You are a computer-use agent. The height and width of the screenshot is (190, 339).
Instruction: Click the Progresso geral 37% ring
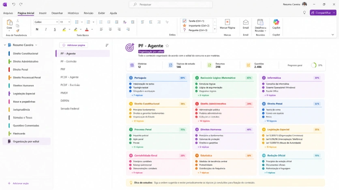(314, 65)
